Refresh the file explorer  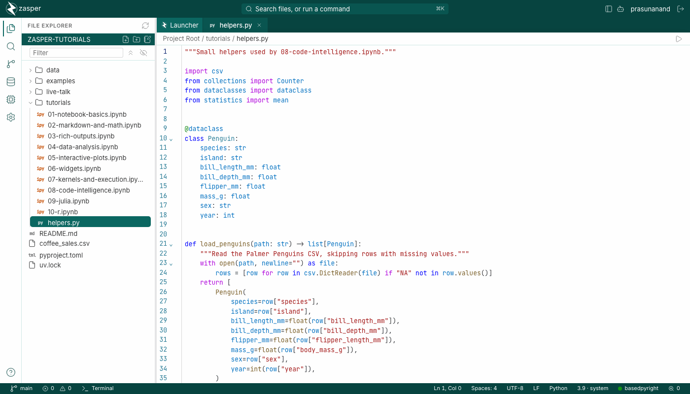click(x=145, y=26)
